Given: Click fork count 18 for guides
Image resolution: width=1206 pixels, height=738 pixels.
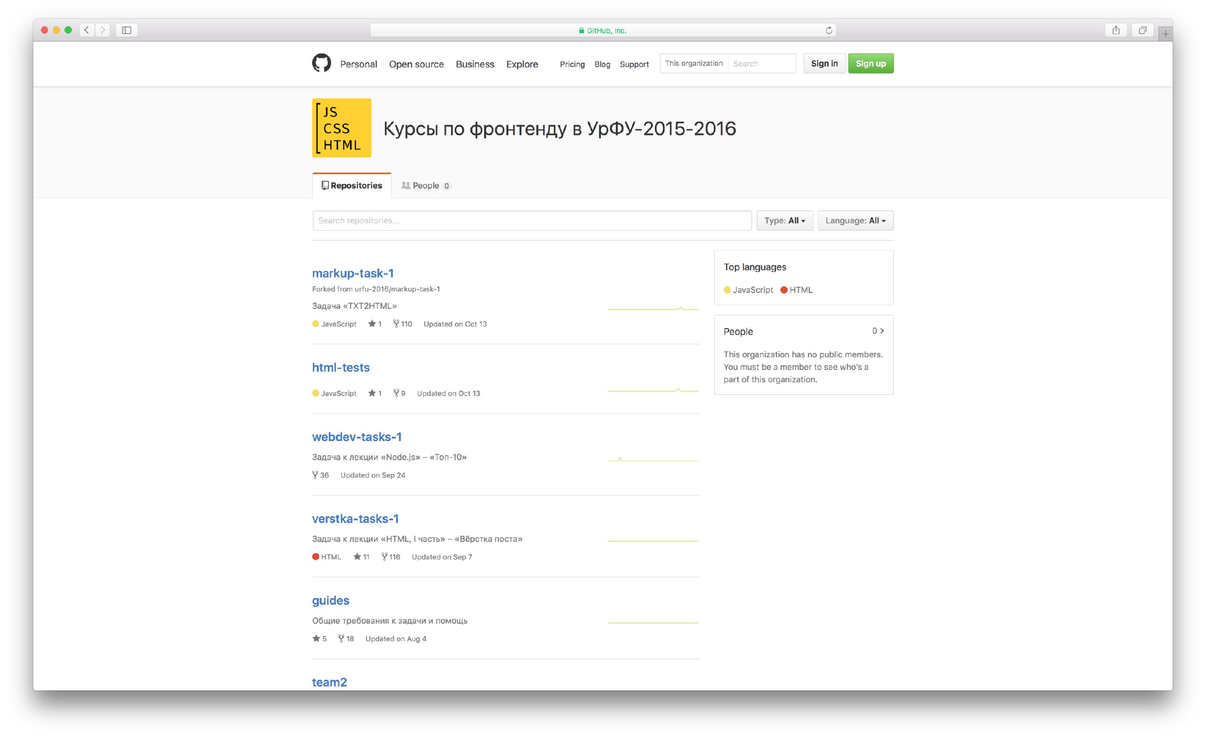Looking at the screenshot, I should (346, 639).
